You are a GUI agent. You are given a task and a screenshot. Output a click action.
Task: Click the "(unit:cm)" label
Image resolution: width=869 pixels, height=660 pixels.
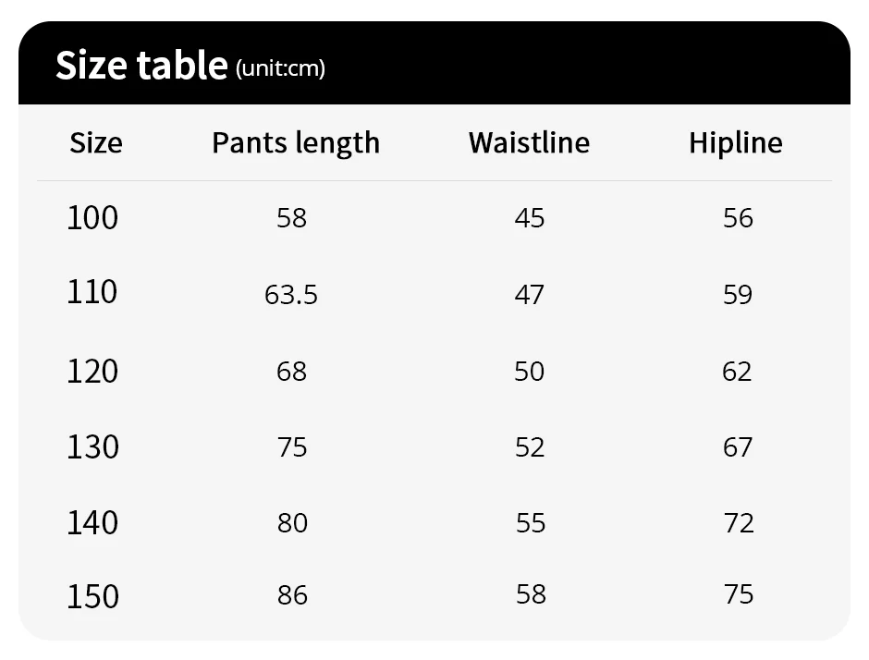coord(281,68)
